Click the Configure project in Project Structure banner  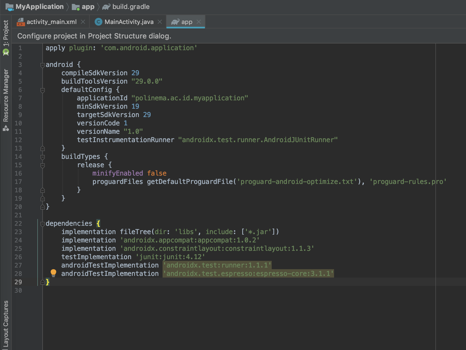(94, 36)
